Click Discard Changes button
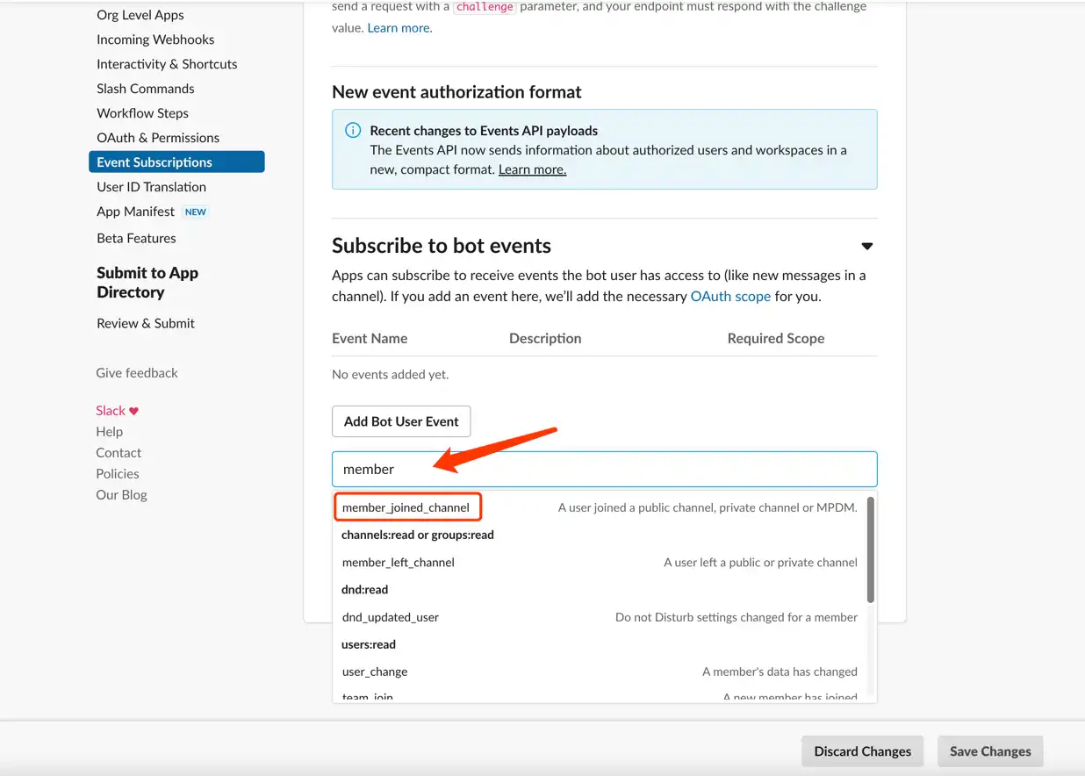The image size is (1085, 776). [x=862, y=751]
